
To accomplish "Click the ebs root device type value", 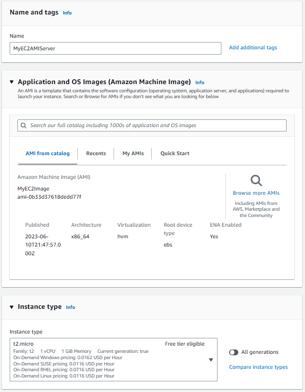I will click(168, 245).
